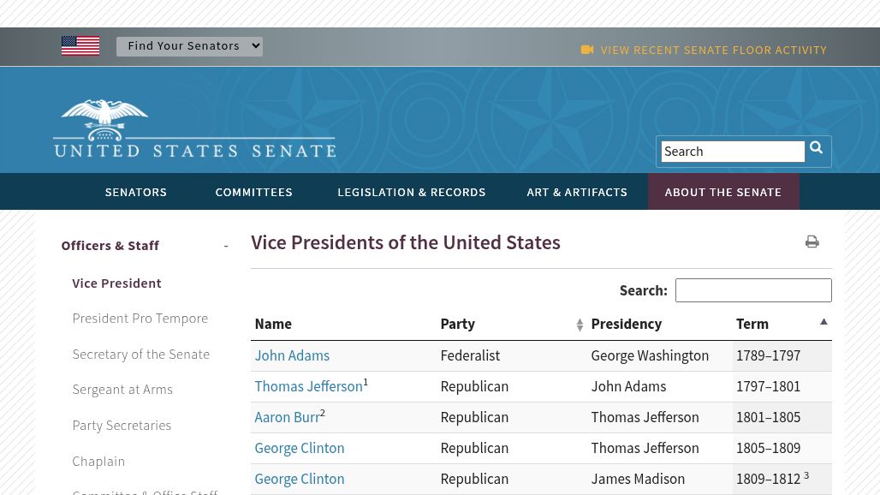Open the Committees menu

pyautogui.click(x=253, y=193)
